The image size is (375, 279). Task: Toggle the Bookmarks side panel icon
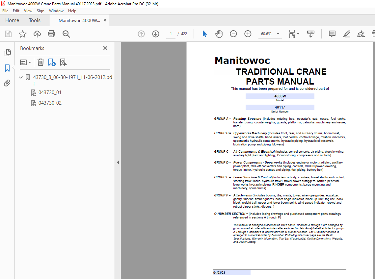tap(7, 68)
